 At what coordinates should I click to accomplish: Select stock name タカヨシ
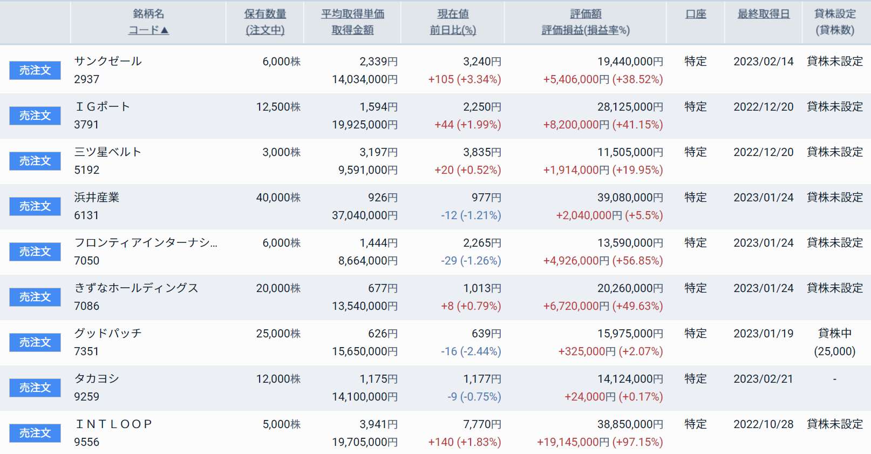pos(97,378)
